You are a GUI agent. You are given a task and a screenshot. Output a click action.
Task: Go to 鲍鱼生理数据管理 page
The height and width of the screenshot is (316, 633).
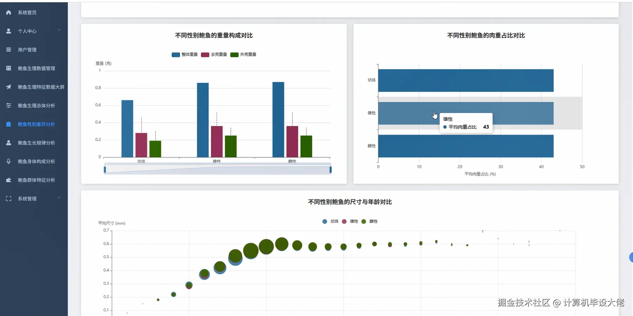click(34, 68)
